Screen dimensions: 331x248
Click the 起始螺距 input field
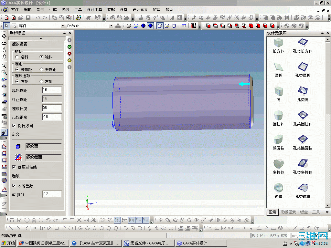tap(52, 90)
